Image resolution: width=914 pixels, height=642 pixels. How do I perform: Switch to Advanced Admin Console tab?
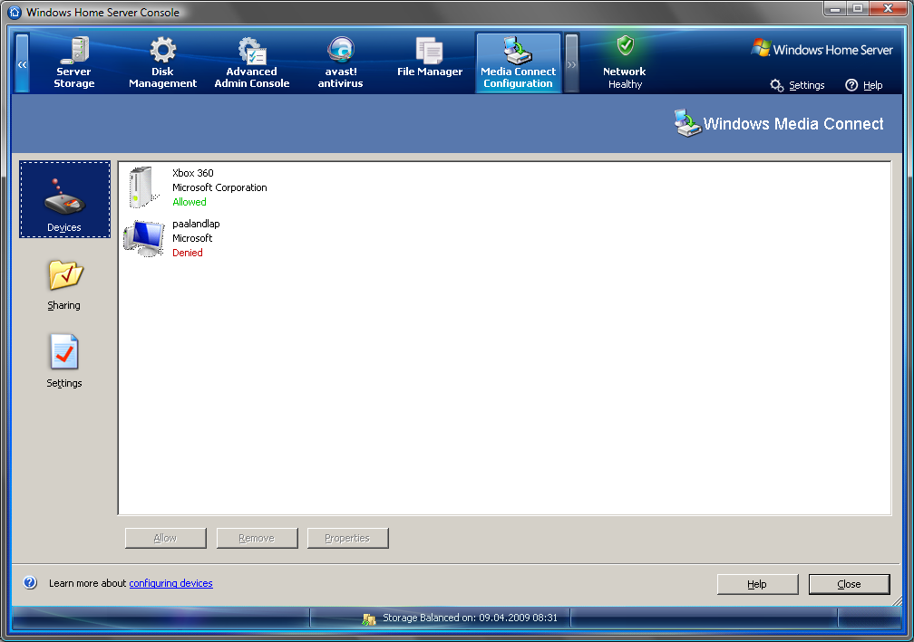click(x=252, y=62)
